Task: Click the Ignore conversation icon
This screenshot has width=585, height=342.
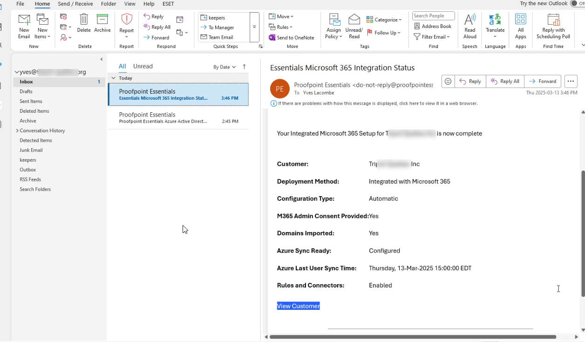Action: pos(64,17)
